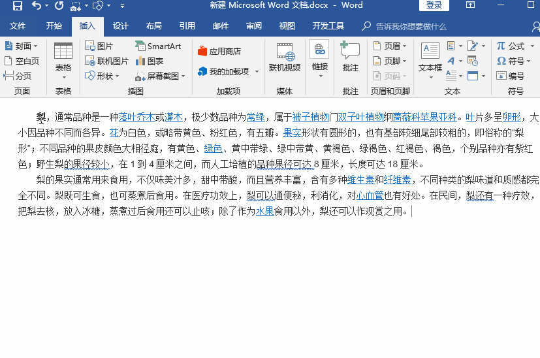
Task: Open the undo history dropdown arrow
Action: pos(46,5)
